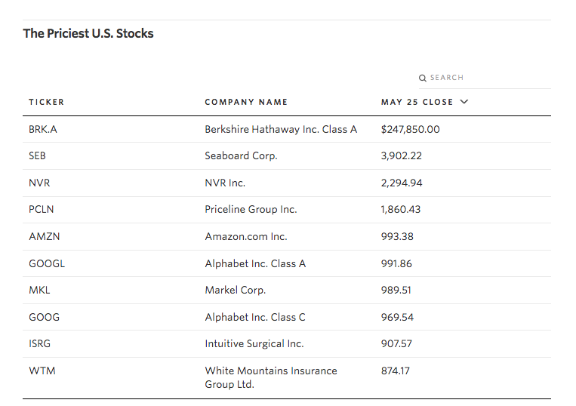Image resolution: width=576 pixels, height=406 pixels.
Task: Sort by Ticker column header
Action: coord(46,102)
